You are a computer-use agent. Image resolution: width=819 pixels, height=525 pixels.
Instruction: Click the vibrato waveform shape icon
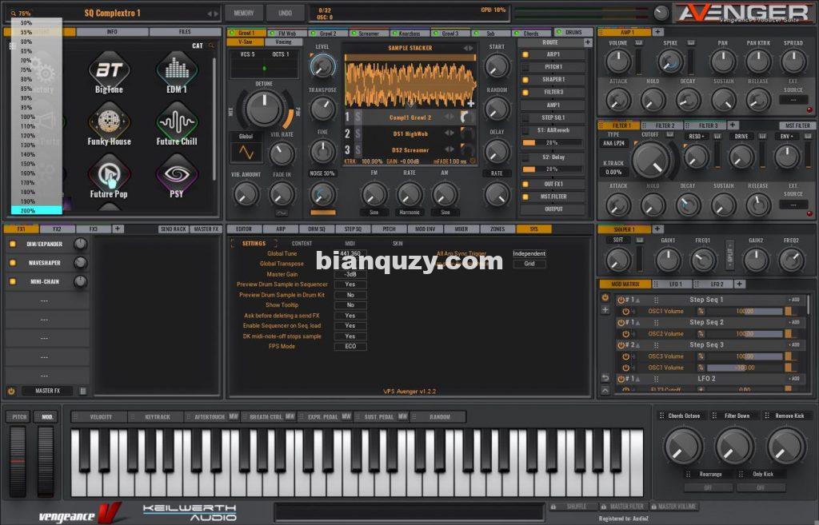click(x=246, y=153)
